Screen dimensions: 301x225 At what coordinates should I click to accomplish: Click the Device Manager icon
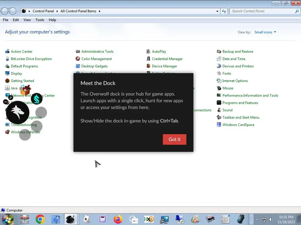148,66
